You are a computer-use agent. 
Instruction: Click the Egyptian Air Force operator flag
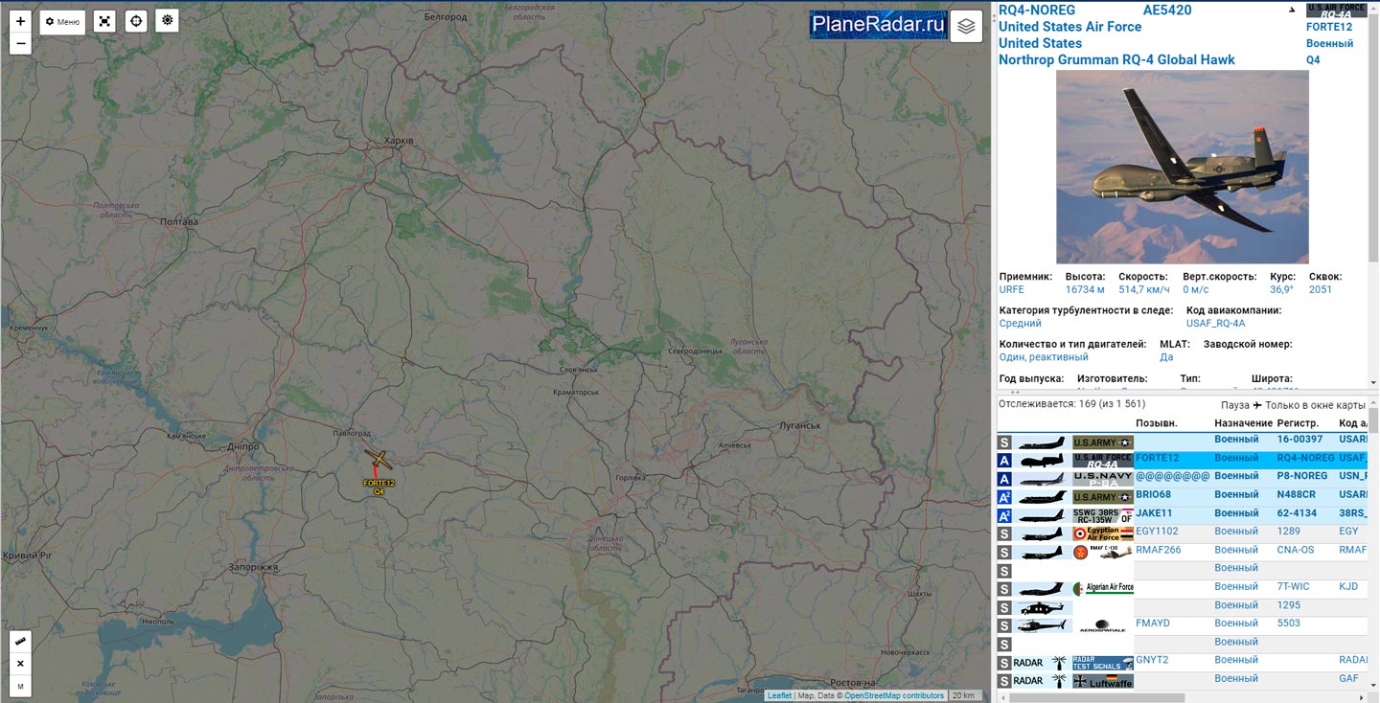coord(1103,533)
